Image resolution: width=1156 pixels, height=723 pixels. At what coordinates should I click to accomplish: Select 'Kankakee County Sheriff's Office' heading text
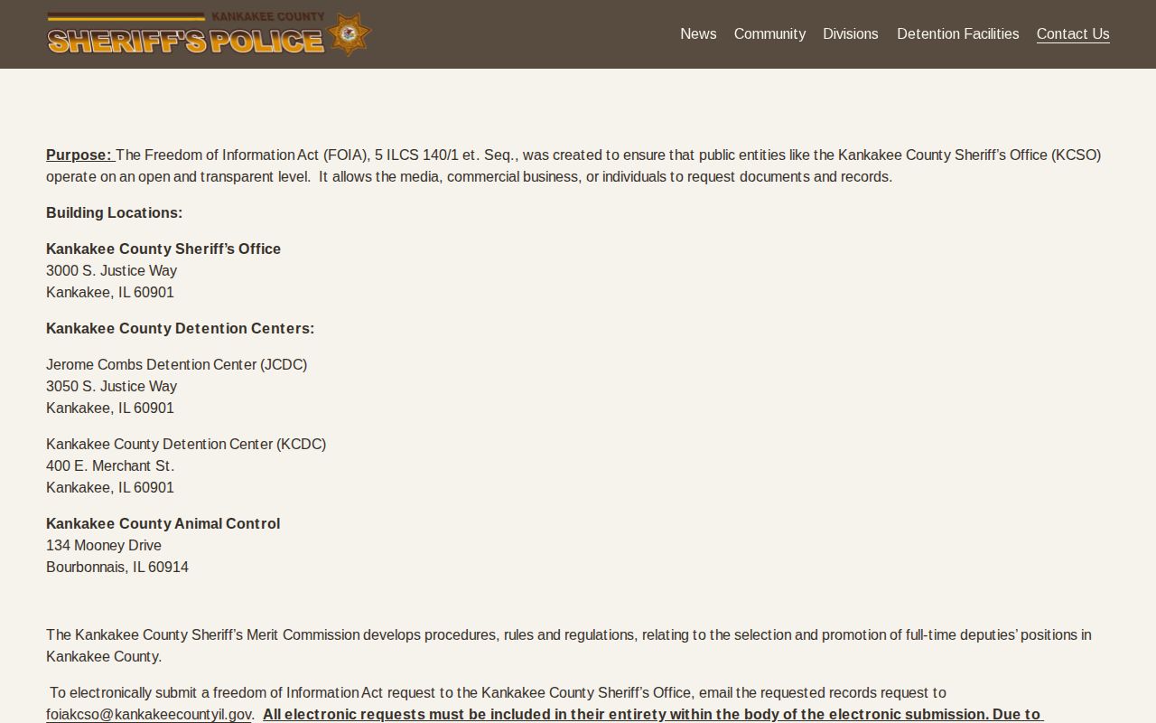point(163,249)
